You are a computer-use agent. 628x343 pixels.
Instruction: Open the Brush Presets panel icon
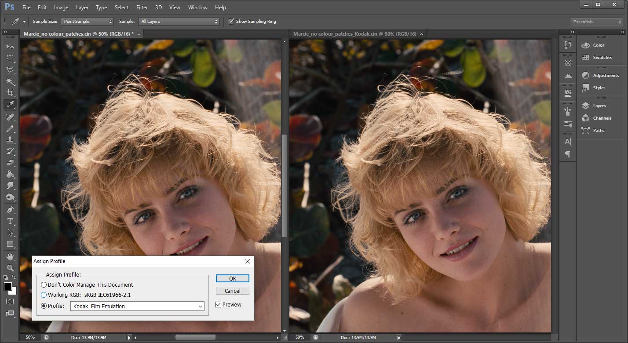[x=568, y=124]
